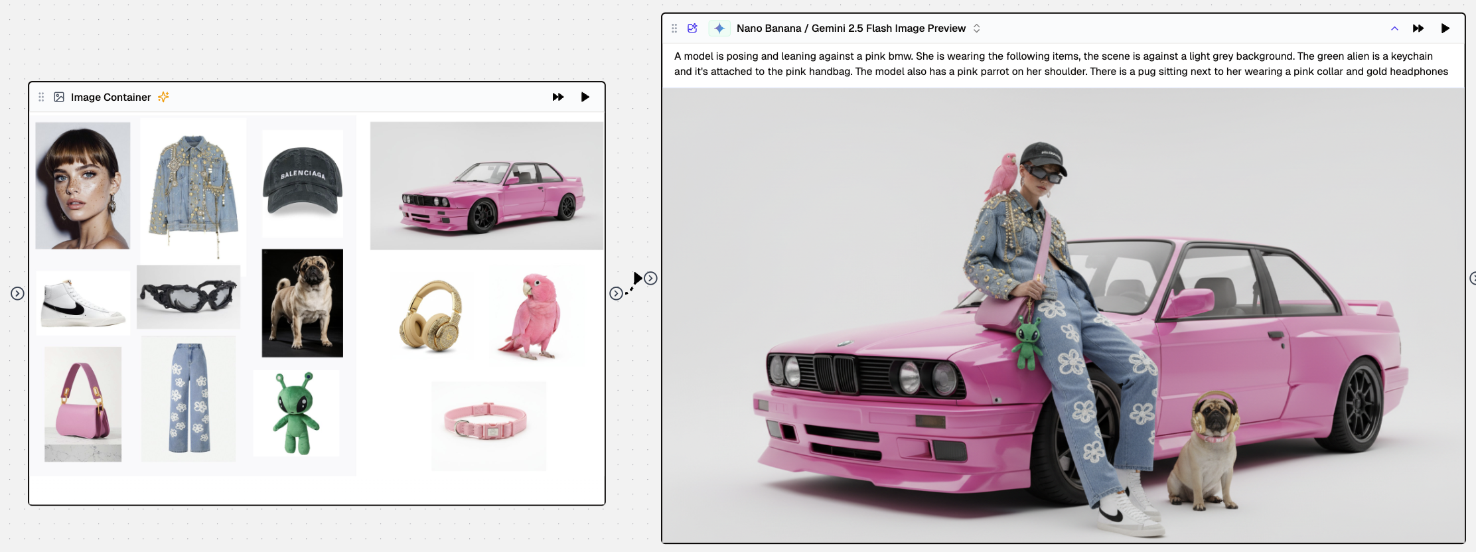Select the flower-print jeans thumbnail

[188, 399]
